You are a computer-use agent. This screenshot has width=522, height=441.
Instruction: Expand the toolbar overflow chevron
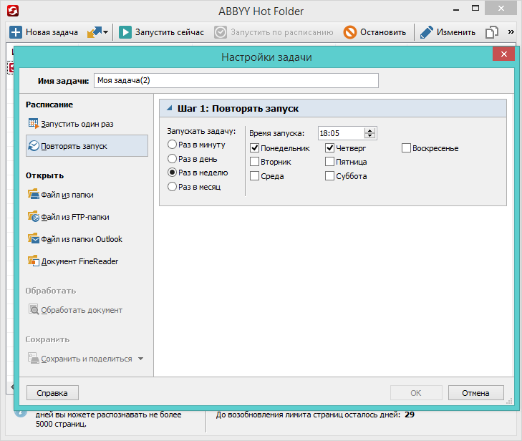511,32
